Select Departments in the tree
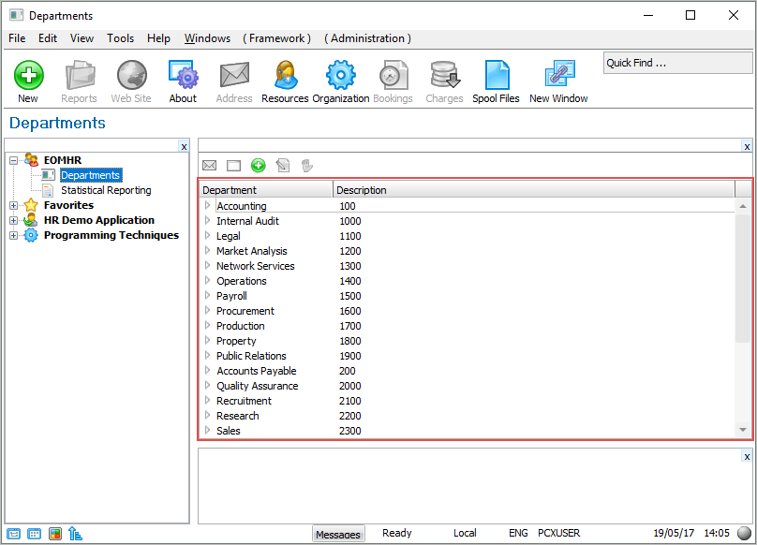The width and height of the screenshot is (757, 545). [x=91, y=175]
